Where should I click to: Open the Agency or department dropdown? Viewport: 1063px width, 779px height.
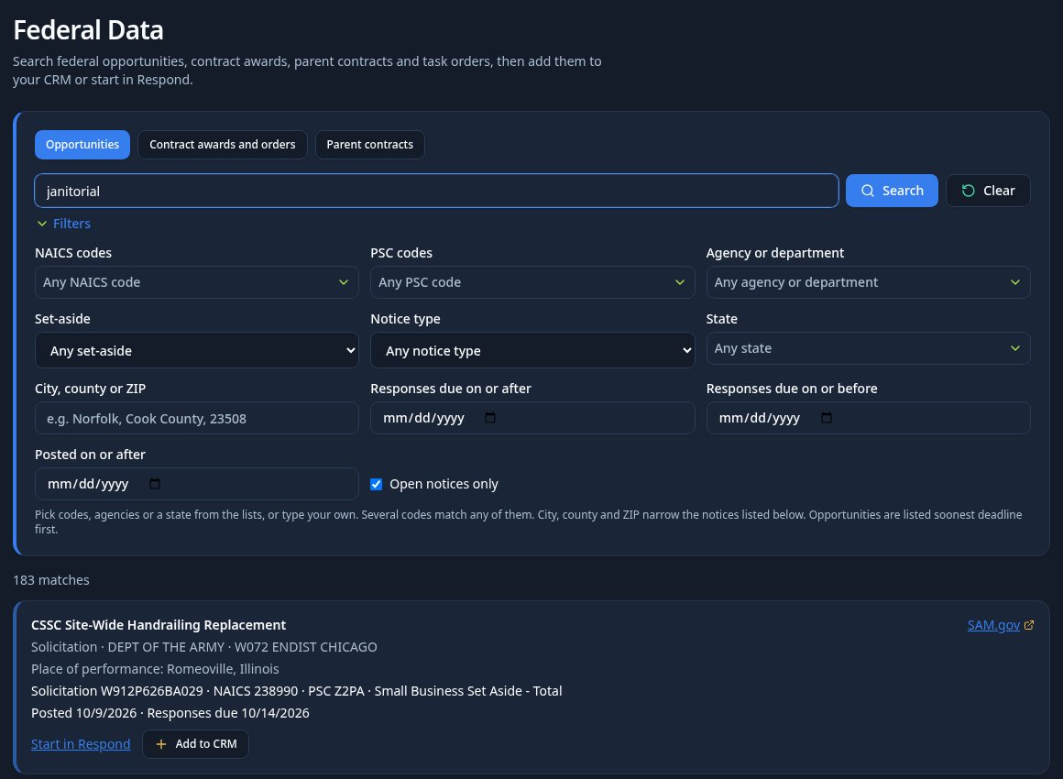click(868, 282)
